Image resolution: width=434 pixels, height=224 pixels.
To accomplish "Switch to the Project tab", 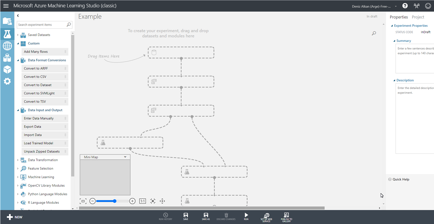I will coord(418,17).
